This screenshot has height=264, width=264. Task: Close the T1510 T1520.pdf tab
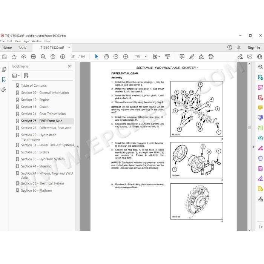tap(69, 48)
